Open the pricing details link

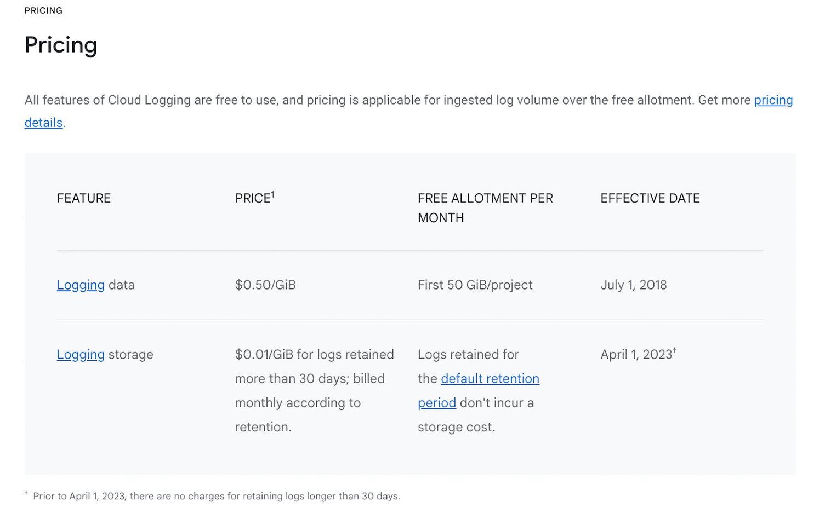pos(773,100)
